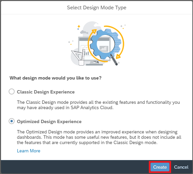
Task: Click the orange sparkle star icon
Action: pos(79,26)
